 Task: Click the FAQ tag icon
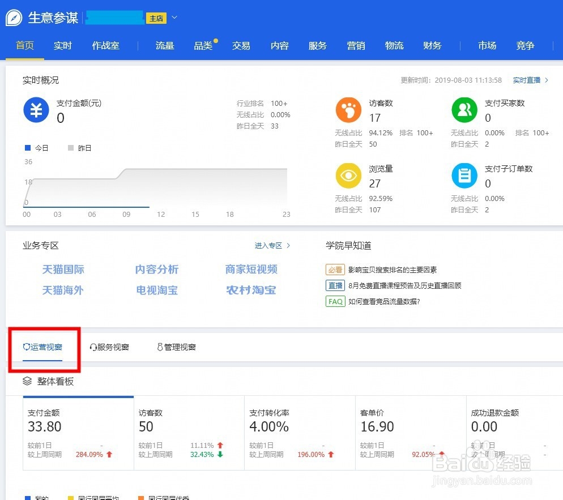click(x=335, y=301)
